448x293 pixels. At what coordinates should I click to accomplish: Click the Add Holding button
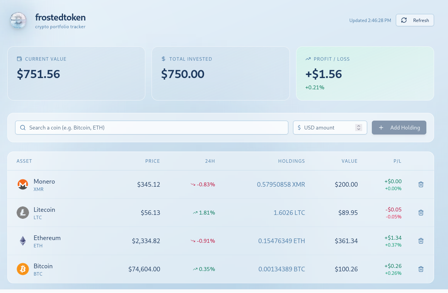[399, 128]
